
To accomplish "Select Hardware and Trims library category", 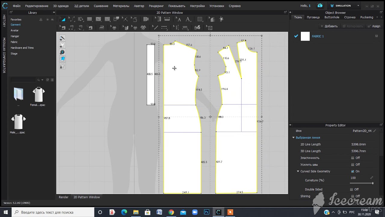I will [x=22, y=48].
